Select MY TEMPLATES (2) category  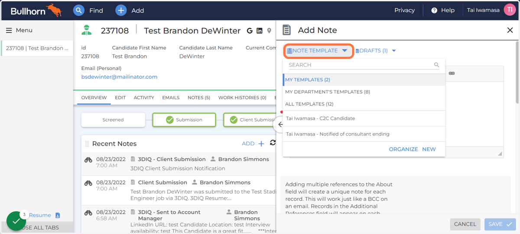coord(364,80)
